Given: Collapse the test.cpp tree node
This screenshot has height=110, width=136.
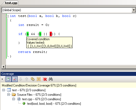Looking at the screenshot, I should coord(13,99).
